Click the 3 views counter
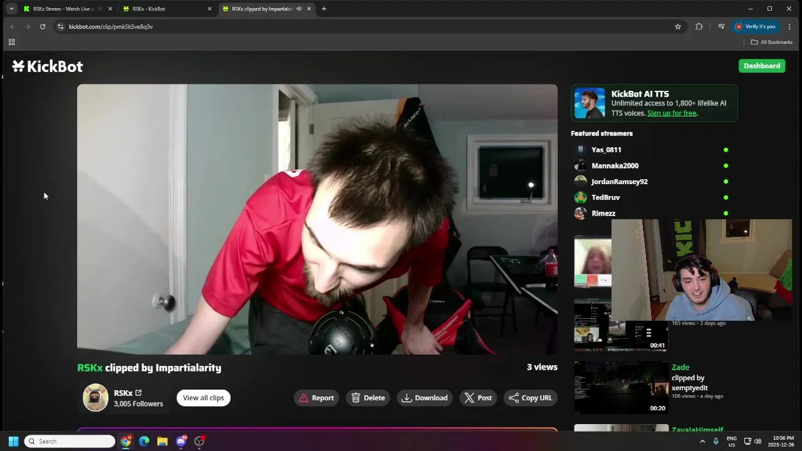 pyautogui.click(x=542, y=367)
